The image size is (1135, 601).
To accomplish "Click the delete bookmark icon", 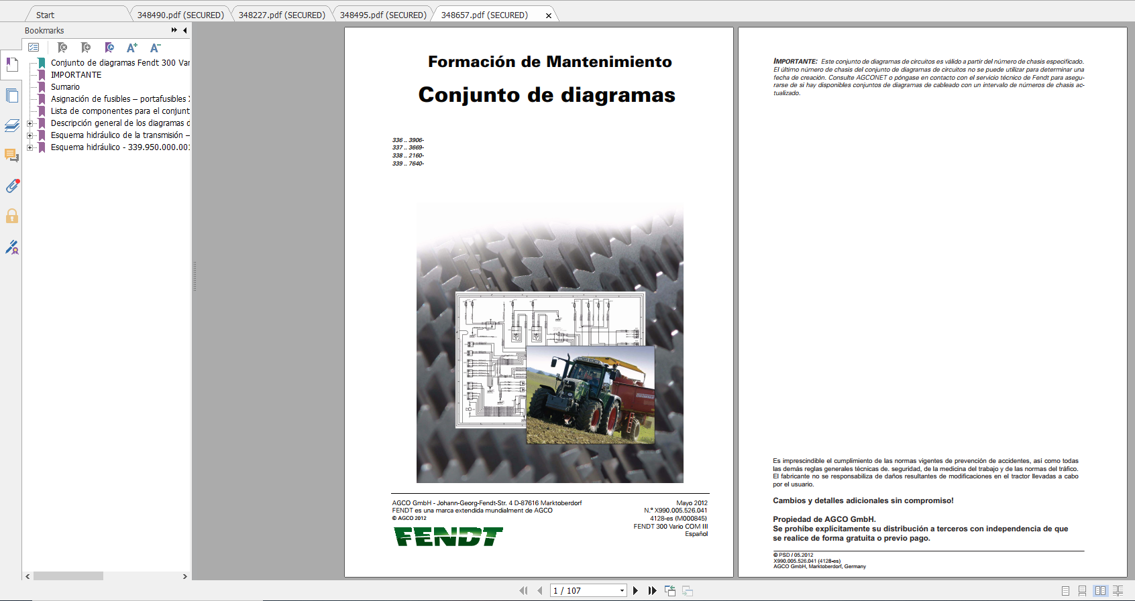I will 62,48.
